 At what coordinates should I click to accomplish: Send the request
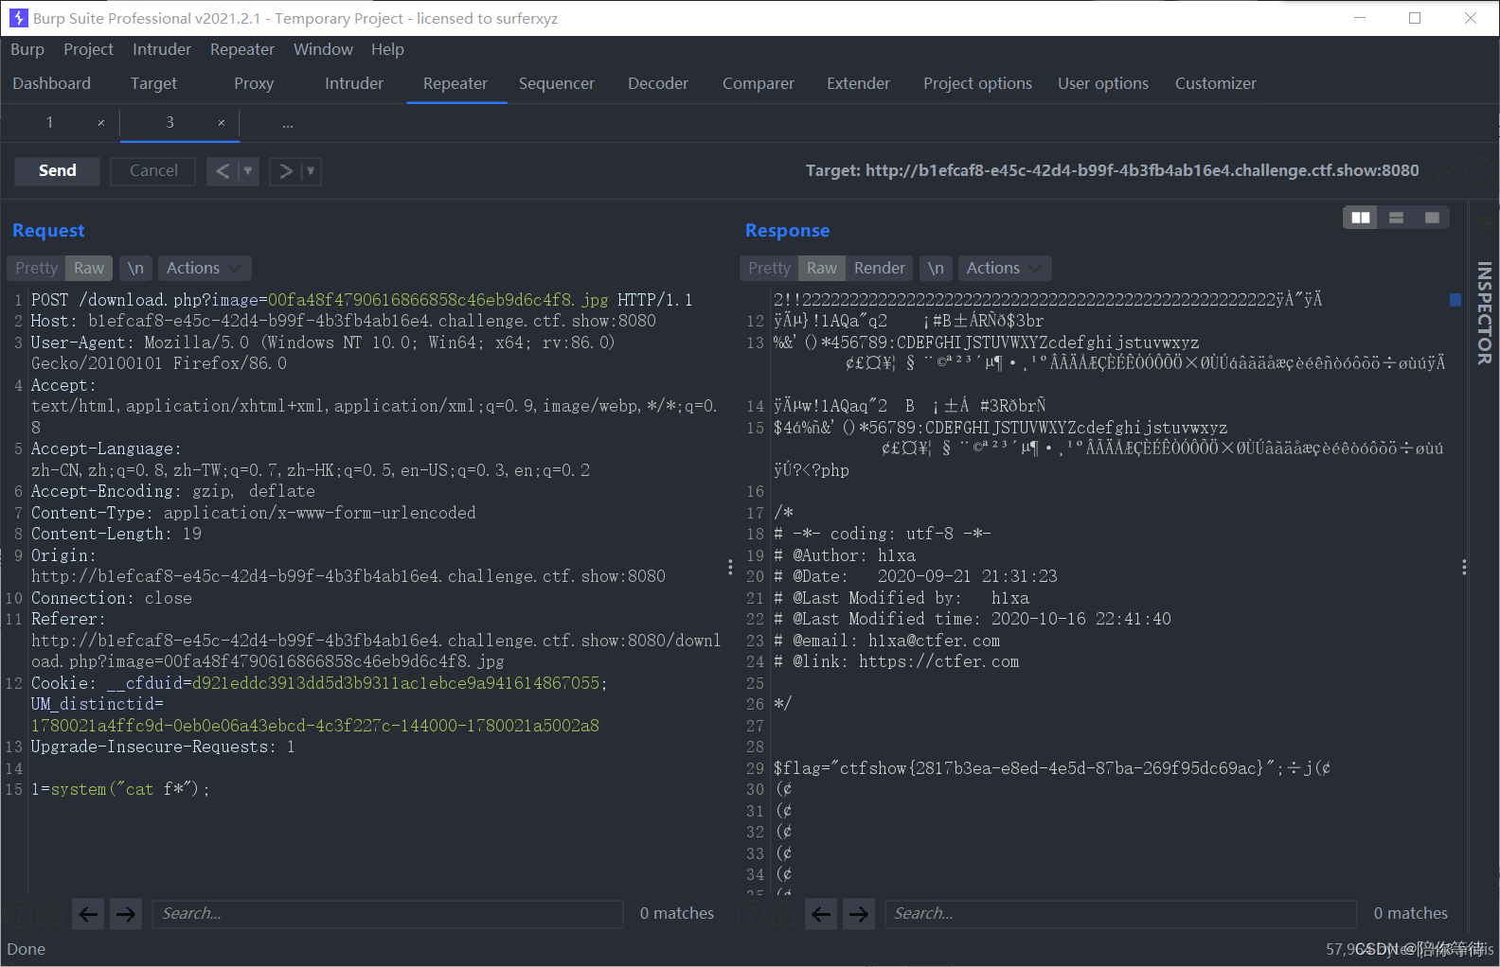[x=58, y=171]
